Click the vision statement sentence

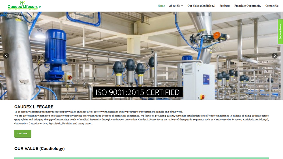tap(98, 112)
